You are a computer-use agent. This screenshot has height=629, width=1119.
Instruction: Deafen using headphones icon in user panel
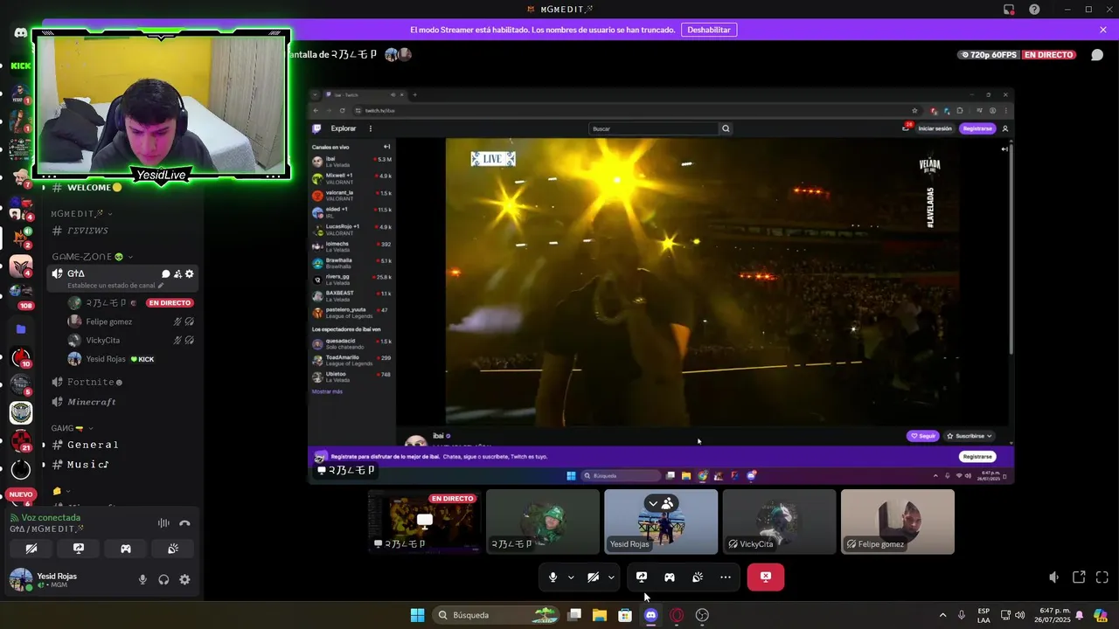point(163,579)
